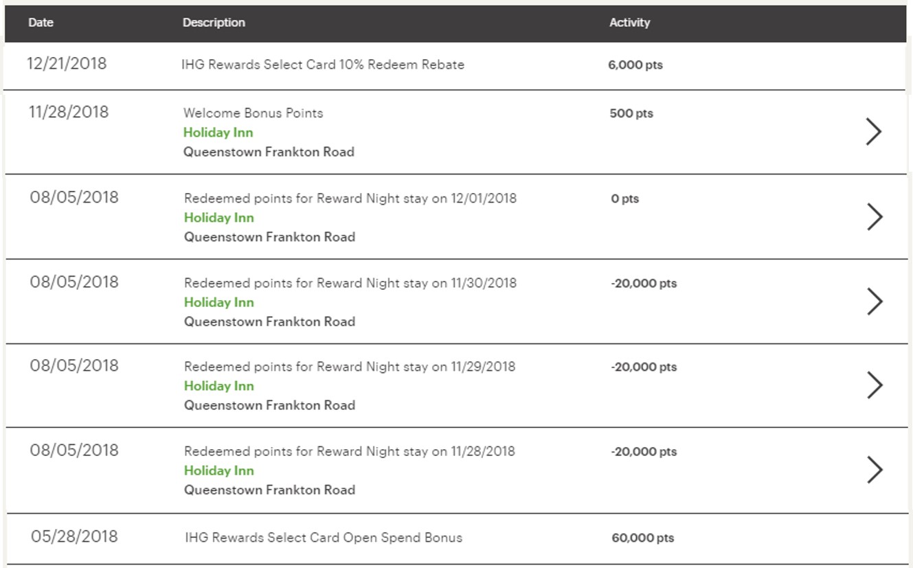Viewport: 913px width, 568px height.
Task: Click the 6,000 pts activity value
Action: [x=635, y=65]
